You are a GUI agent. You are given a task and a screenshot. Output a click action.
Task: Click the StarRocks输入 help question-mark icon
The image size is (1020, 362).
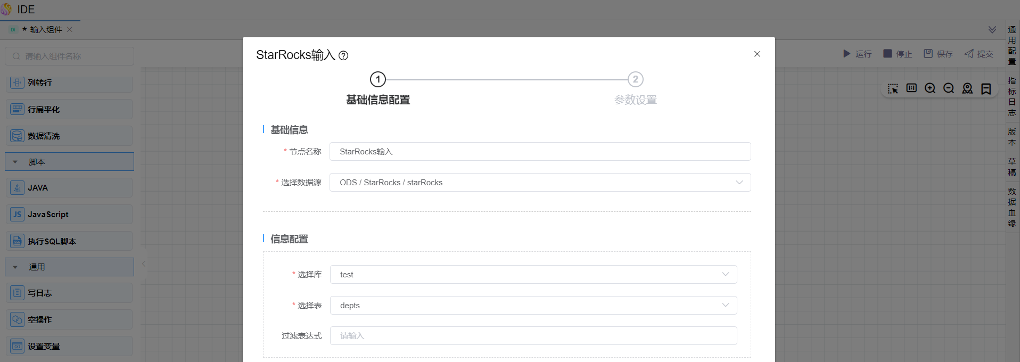(343, 55)
